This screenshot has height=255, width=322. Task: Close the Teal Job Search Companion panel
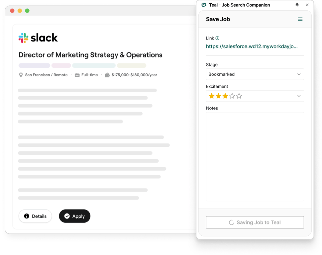pyautogui.click(x=307, y=5)
